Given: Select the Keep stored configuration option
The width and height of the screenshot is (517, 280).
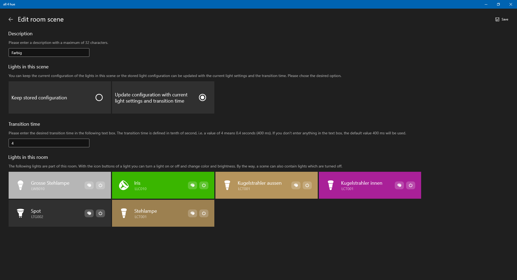Looking at the screenshot, I should [x=99, y=97].
